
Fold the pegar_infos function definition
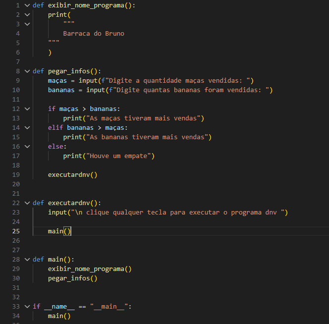tap(27, 71)
